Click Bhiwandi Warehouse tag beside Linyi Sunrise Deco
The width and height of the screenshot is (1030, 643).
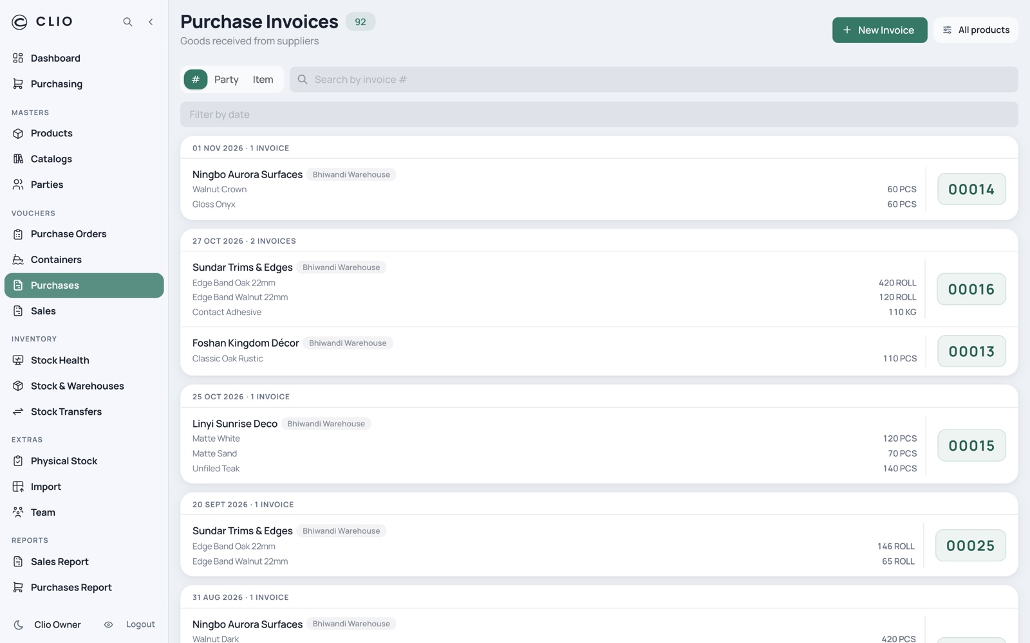326,424
